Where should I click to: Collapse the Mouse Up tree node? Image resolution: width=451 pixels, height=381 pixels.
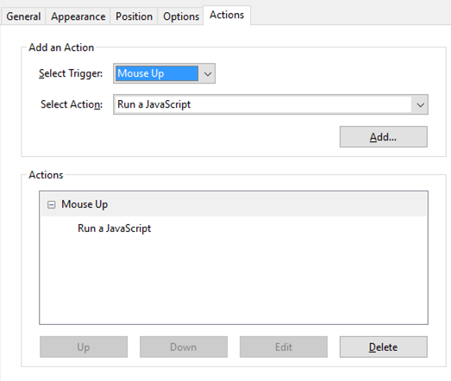(51, 205)
